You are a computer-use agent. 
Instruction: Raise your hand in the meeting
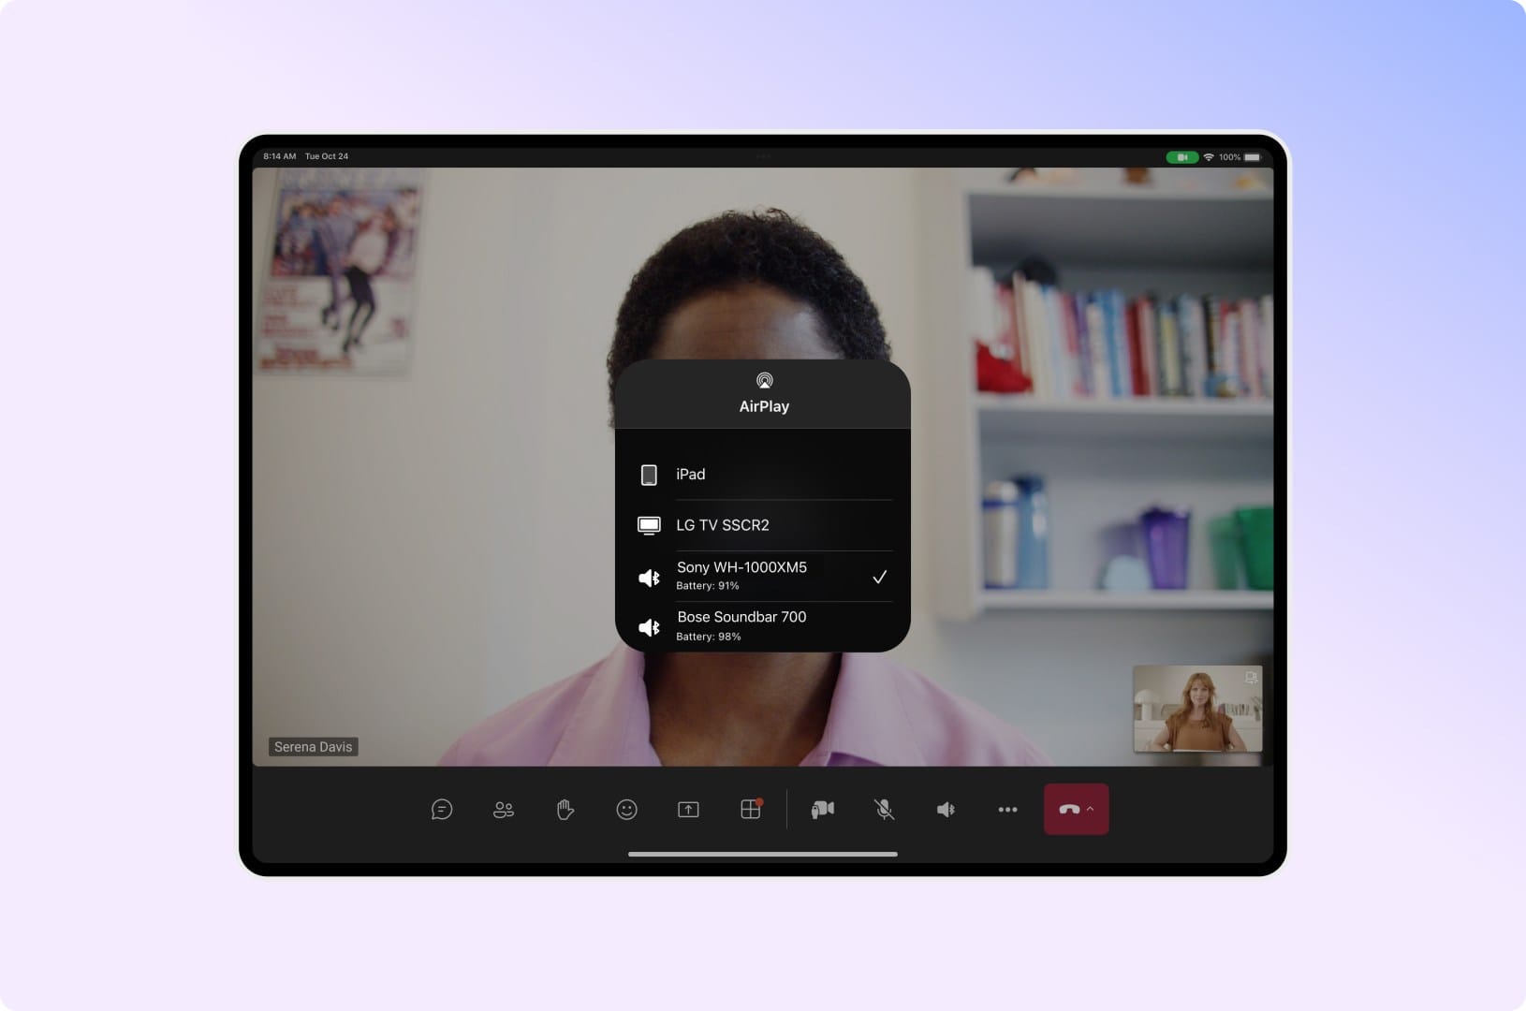pyautogui.click(x=565, y=809)
